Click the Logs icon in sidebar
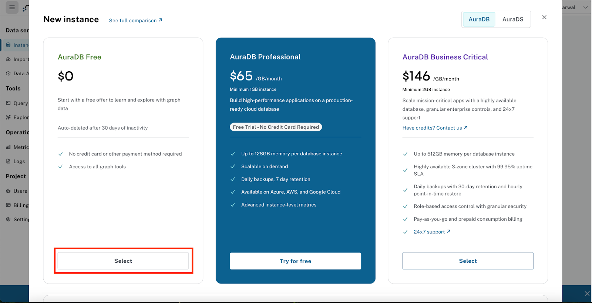 pos(9,161)
